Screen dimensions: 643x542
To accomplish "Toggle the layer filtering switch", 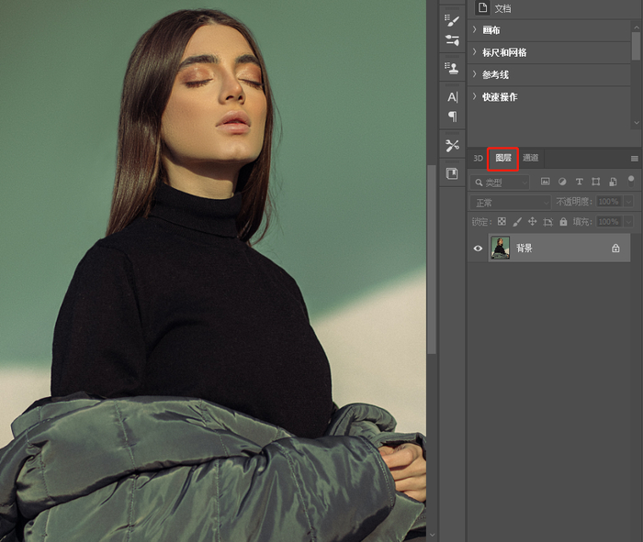I will pos(631,180).
